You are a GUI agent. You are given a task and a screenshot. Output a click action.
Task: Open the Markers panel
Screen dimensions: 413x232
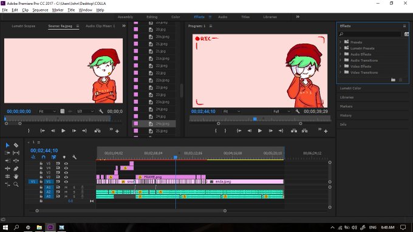(346, 106)
